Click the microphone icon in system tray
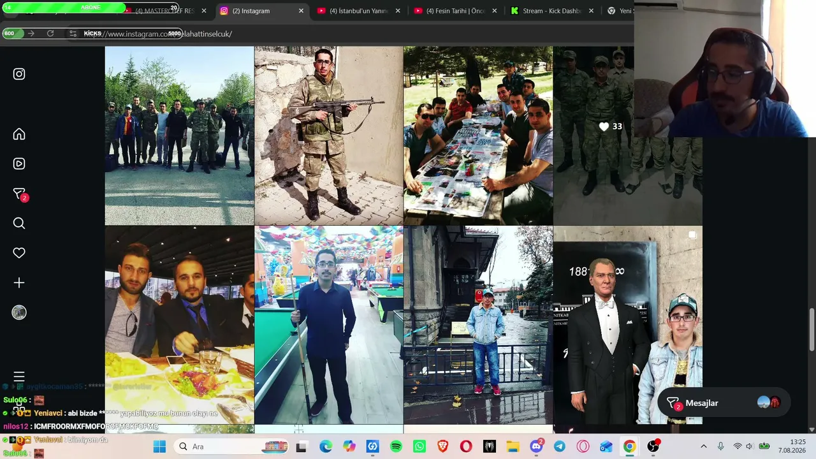Viewport: 816px width, 459px height. click(x=720, y=446)
